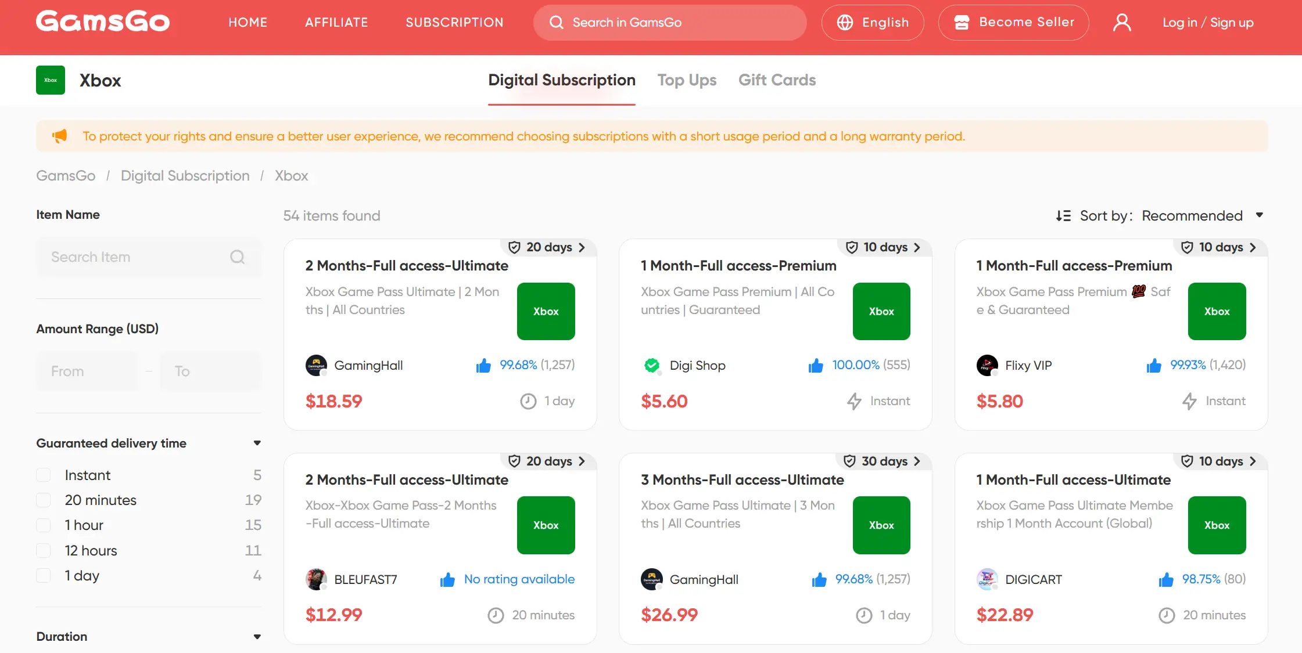This screenshot has height=653, width=1302.
Task: Click the Amount Range To field
Action: pos(210,371)
